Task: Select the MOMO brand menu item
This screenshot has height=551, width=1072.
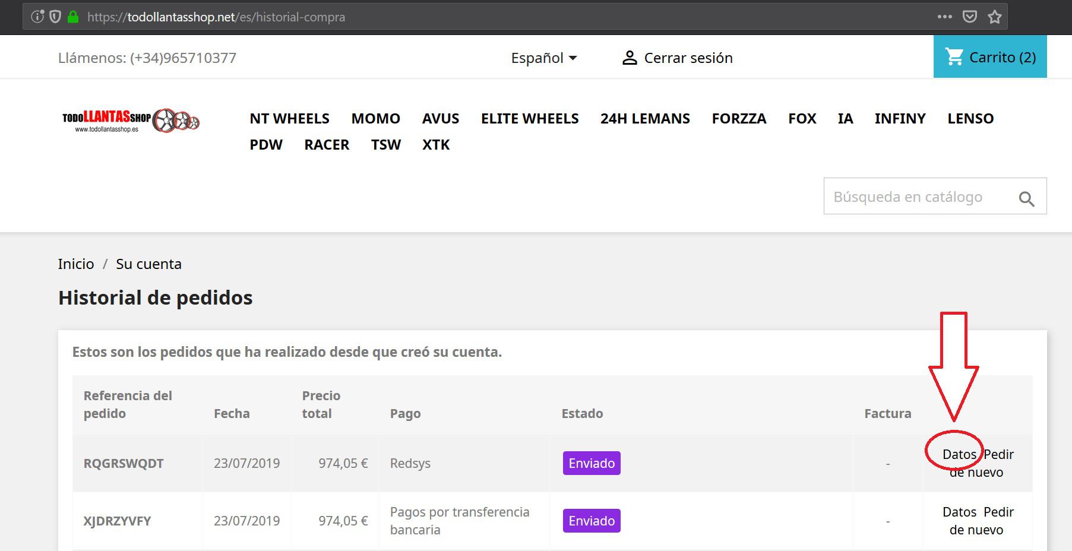Action: (x=375, y=118)
